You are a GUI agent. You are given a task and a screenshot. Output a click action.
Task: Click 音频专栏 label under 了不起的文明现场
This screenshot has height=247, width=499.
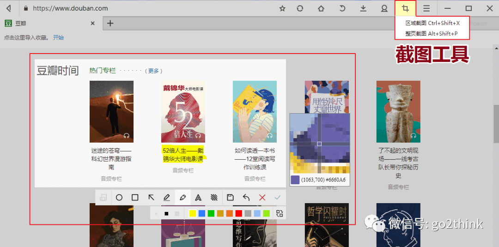[x=398, y=187]
